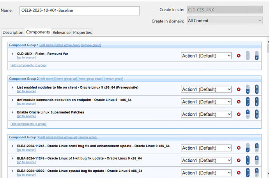Image resolution: width=269 pixels, height=178 pixels.
Task: Move List enabled modules component down one
Action: (248, 91)
